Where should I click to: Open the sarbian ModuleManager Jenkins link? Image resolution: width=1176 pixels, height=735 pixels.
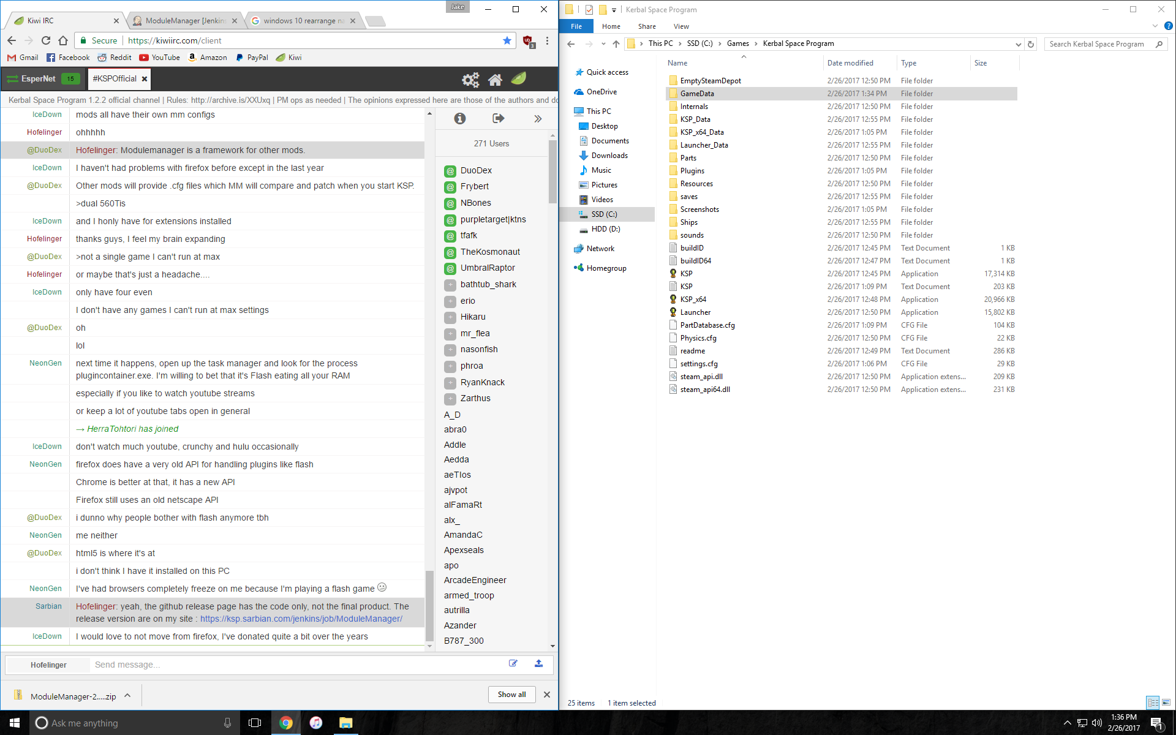[x=301, y=619]
